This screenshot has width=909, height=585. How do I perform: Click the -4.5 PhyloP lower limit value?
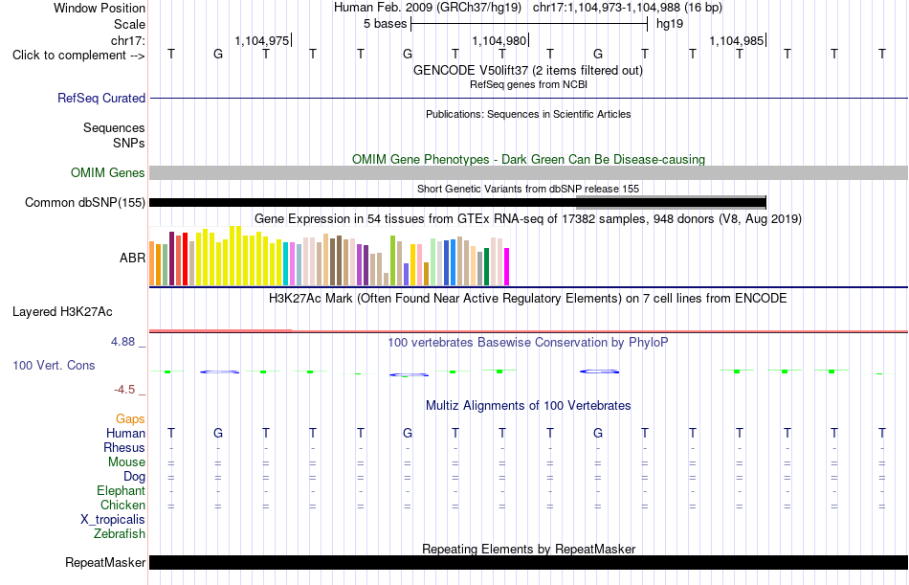[x=124, y=390]
